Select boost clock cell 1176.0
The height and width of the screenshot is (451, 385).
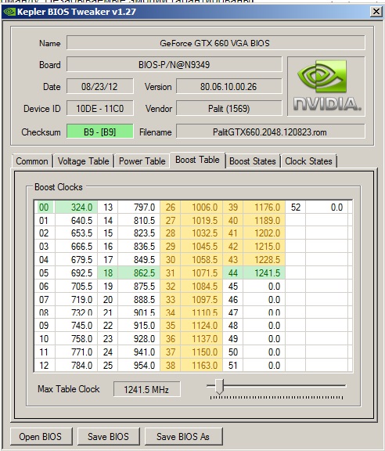264,207
